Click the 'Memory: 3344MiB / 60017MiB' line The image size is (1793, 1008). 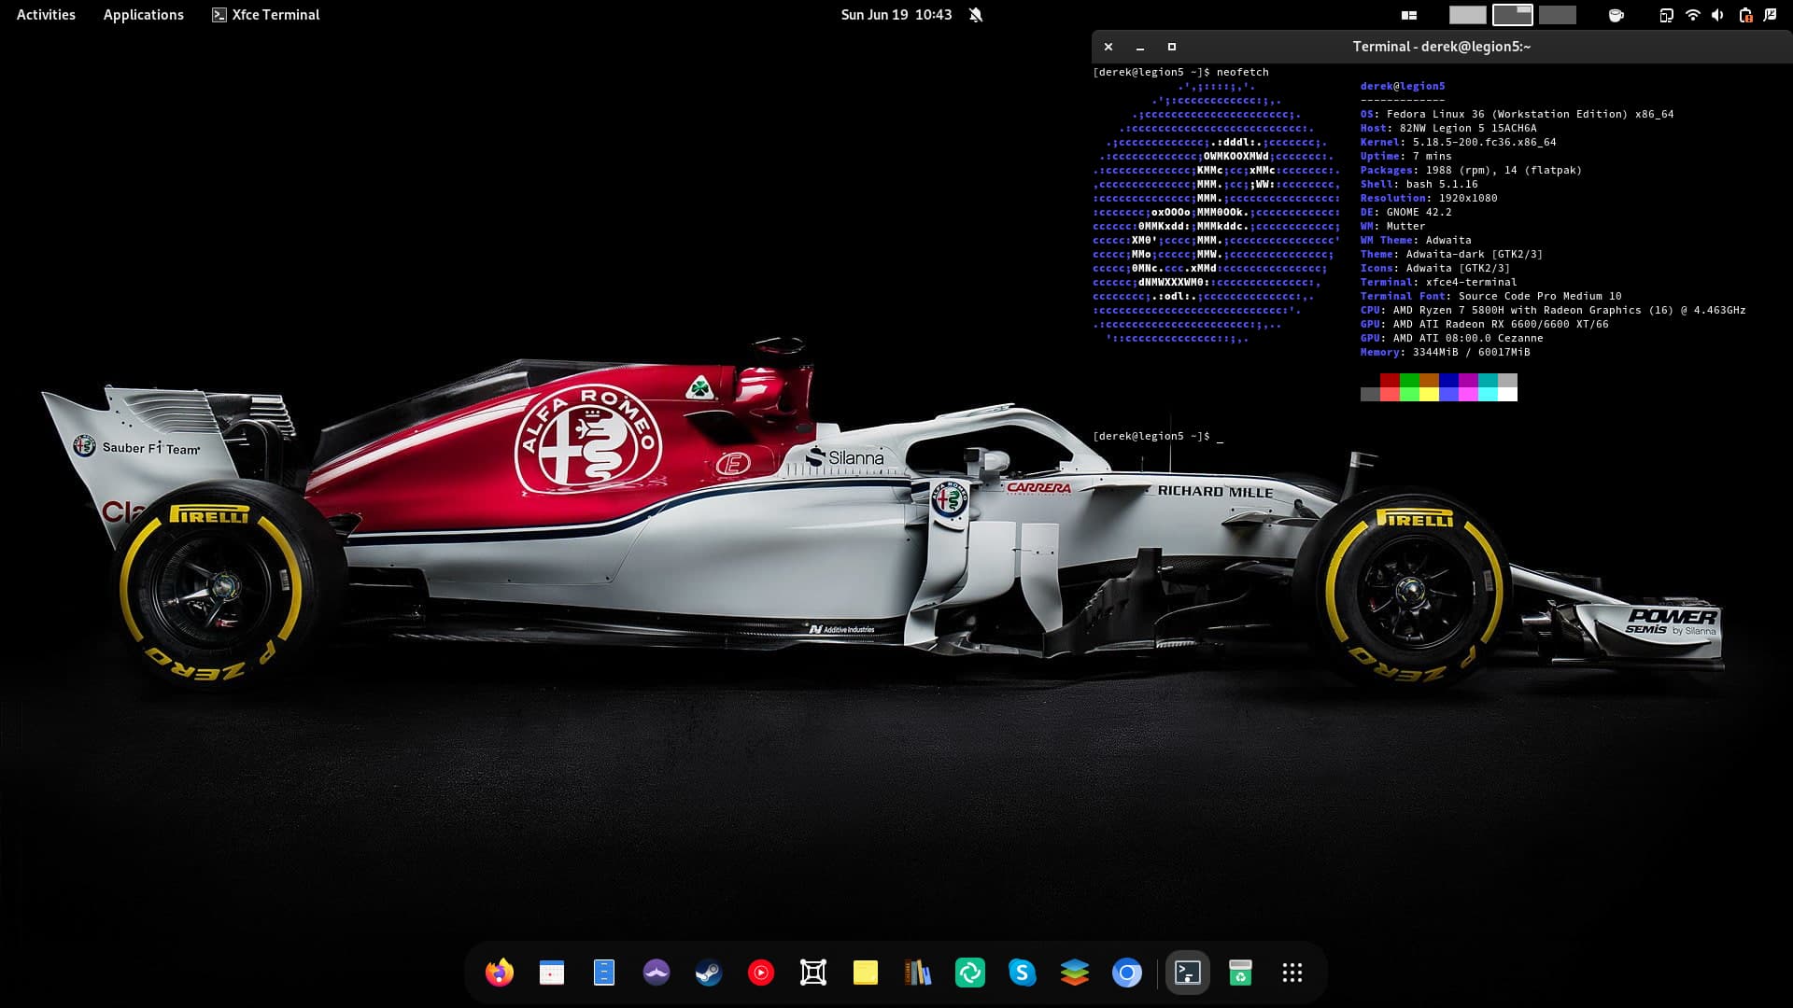[1446, 352]
